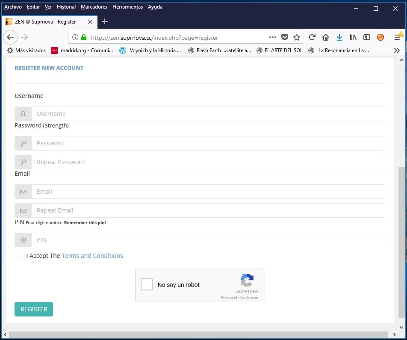Check the I Accept The Terms and Conditions box
Image resolution: width=407 pixels, height=340 pixels.
(x=20, y=255)
